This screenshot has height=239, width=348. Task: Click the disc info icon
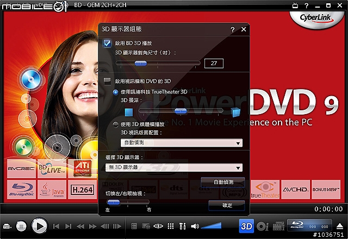[263, 227]
